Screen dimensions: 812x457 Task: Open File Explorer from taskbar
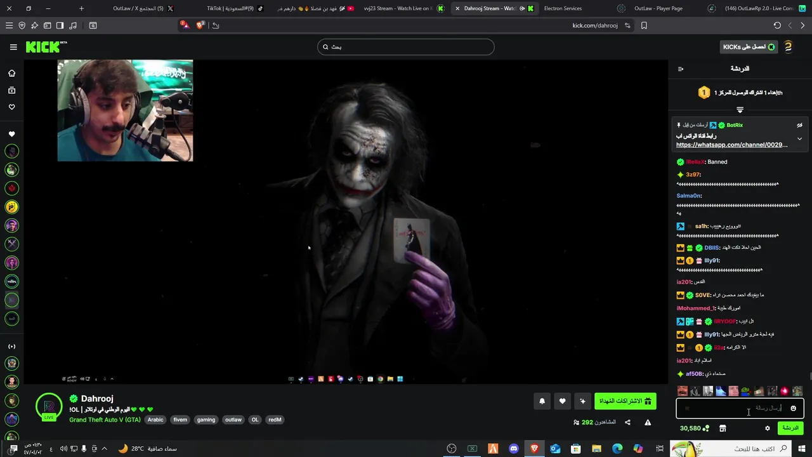point(597,449)
